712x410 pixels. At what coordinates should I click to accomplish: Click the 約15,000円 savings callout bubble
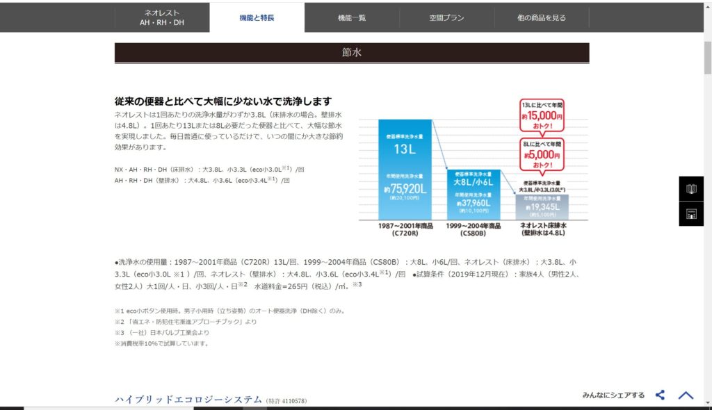pos(541,113)
